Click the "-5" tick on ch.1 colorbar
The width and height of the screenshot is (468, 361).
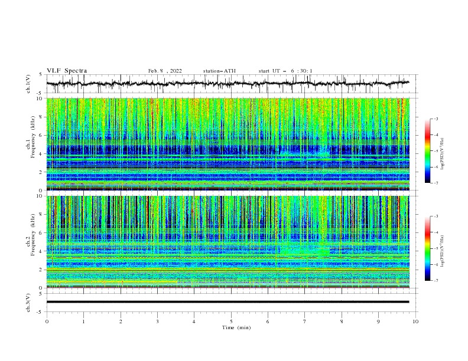coord(435,151)
